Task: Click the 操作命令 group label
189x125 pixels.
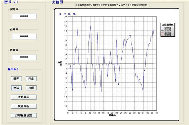Action: [13, 69]
